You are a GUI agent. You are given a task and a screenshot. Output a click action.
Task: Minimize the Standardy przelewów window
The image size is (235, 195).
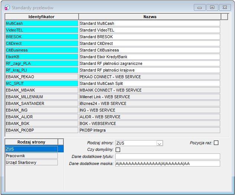[x=199, y=7]
